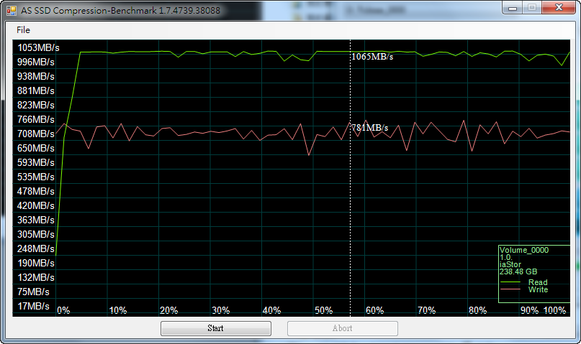Click the 1065MB/s read speed label
Image resolution: width=581 pixels, height=344 pixels.
click(x=372, y=57)
